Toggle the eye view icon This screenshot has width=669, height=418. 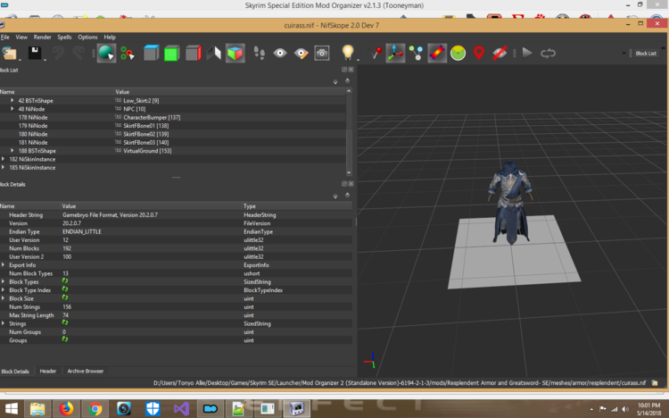click(280, 54)
